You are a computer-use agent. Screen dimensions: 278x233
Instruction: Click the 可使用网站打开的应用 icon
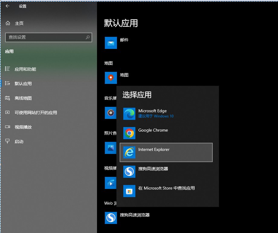click(x=7, y=112)
